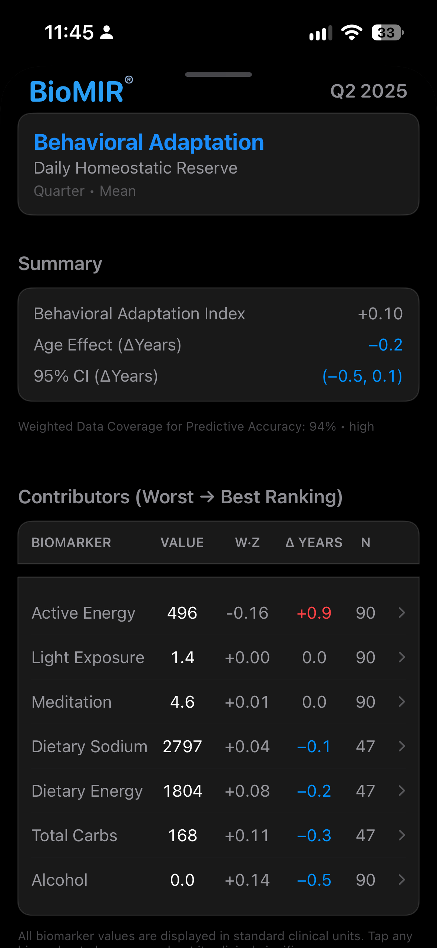Select the Alcohol biomarker name
Image resolution: width=437 pixels, height=948 pixels.
click(x=60, y=880)
